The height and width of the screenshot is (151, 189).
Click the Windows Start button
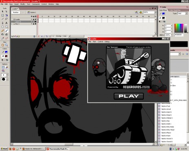[x=4, y=149]
